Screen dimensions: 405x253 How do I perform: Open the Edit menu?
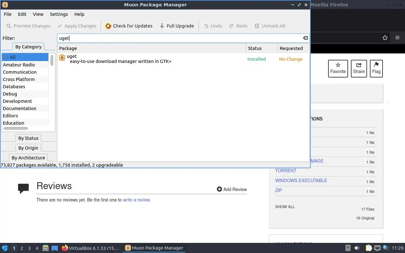22,14
